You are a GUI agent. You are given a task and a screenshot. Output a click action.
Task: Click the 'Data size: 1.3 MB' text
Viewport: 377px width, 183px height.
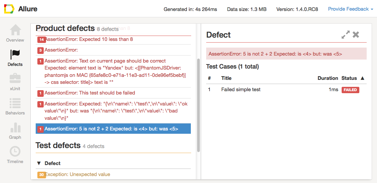[x=247, y=9]
